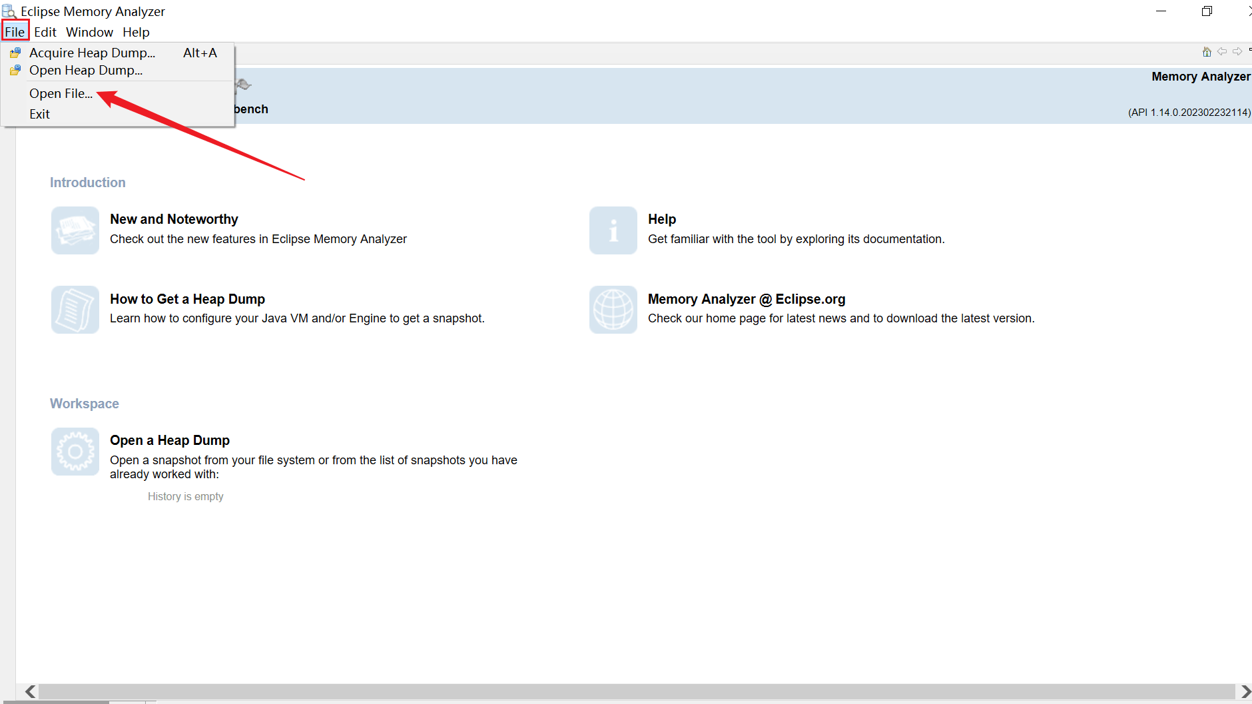Expand the Help menu in menu bar
This screenshot has height=704, width=1252.
click(136, 32)
